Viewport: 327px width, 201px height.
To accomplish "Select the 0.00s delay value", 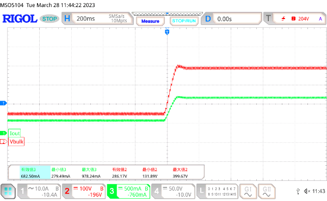I will pos(224,19).
